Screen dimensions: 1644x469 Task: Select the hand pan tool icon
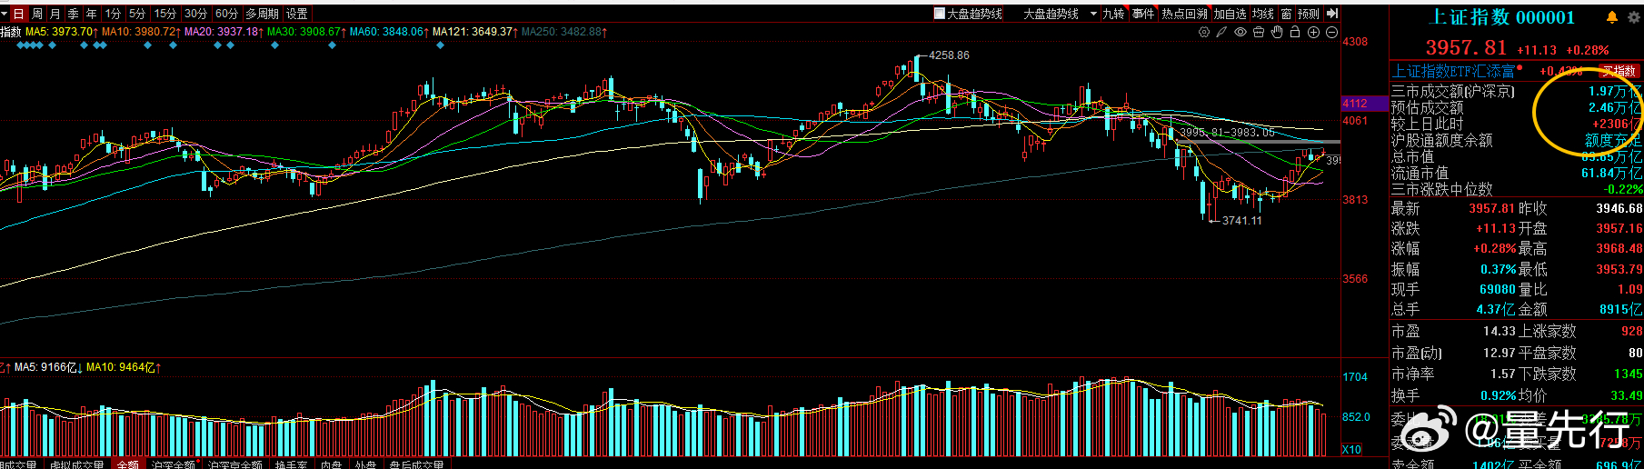pyautogui.click(x=1277, y=32)
